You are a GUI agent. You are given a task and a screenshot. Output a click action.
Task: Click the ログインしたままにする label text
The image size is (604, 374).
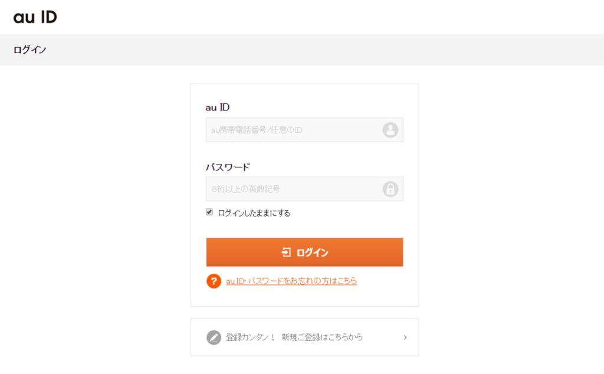click(254, 213)
